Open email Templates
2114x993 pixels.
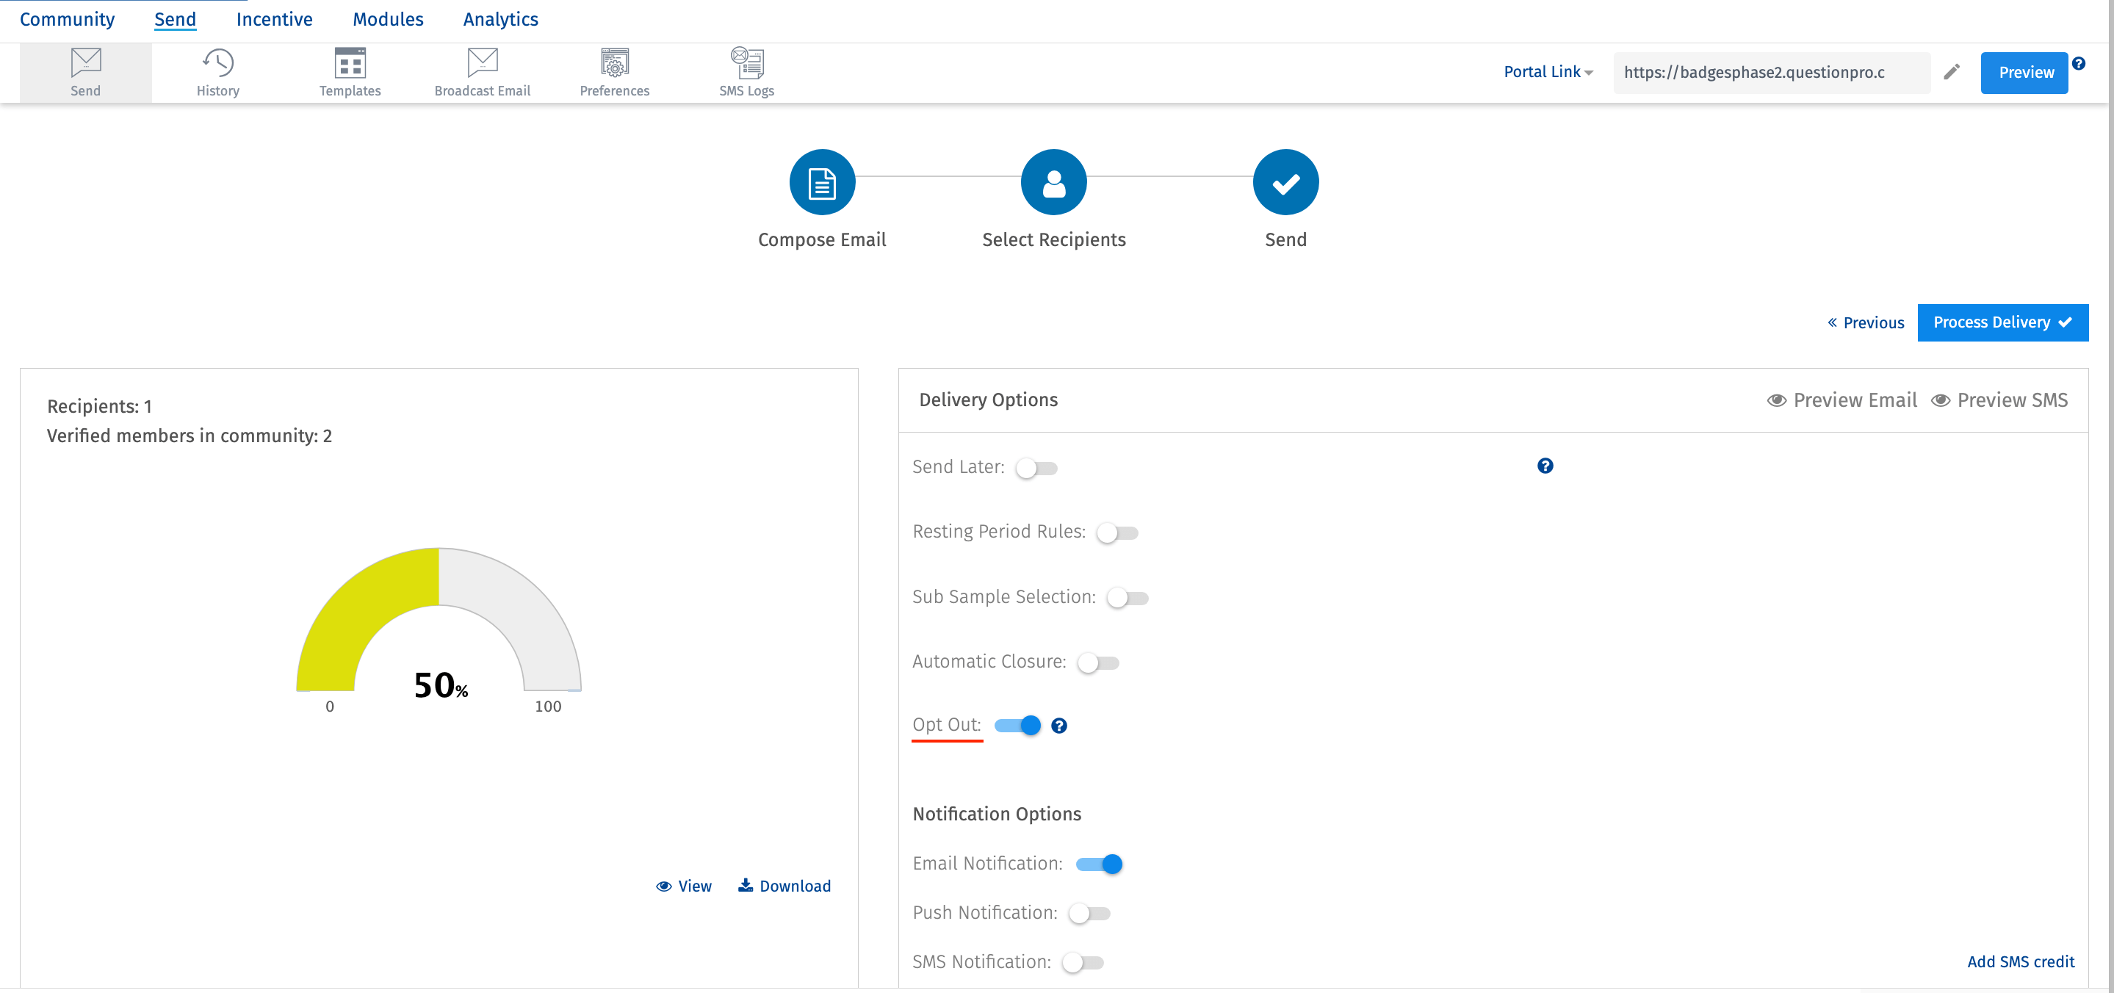(x=350, y=71)
